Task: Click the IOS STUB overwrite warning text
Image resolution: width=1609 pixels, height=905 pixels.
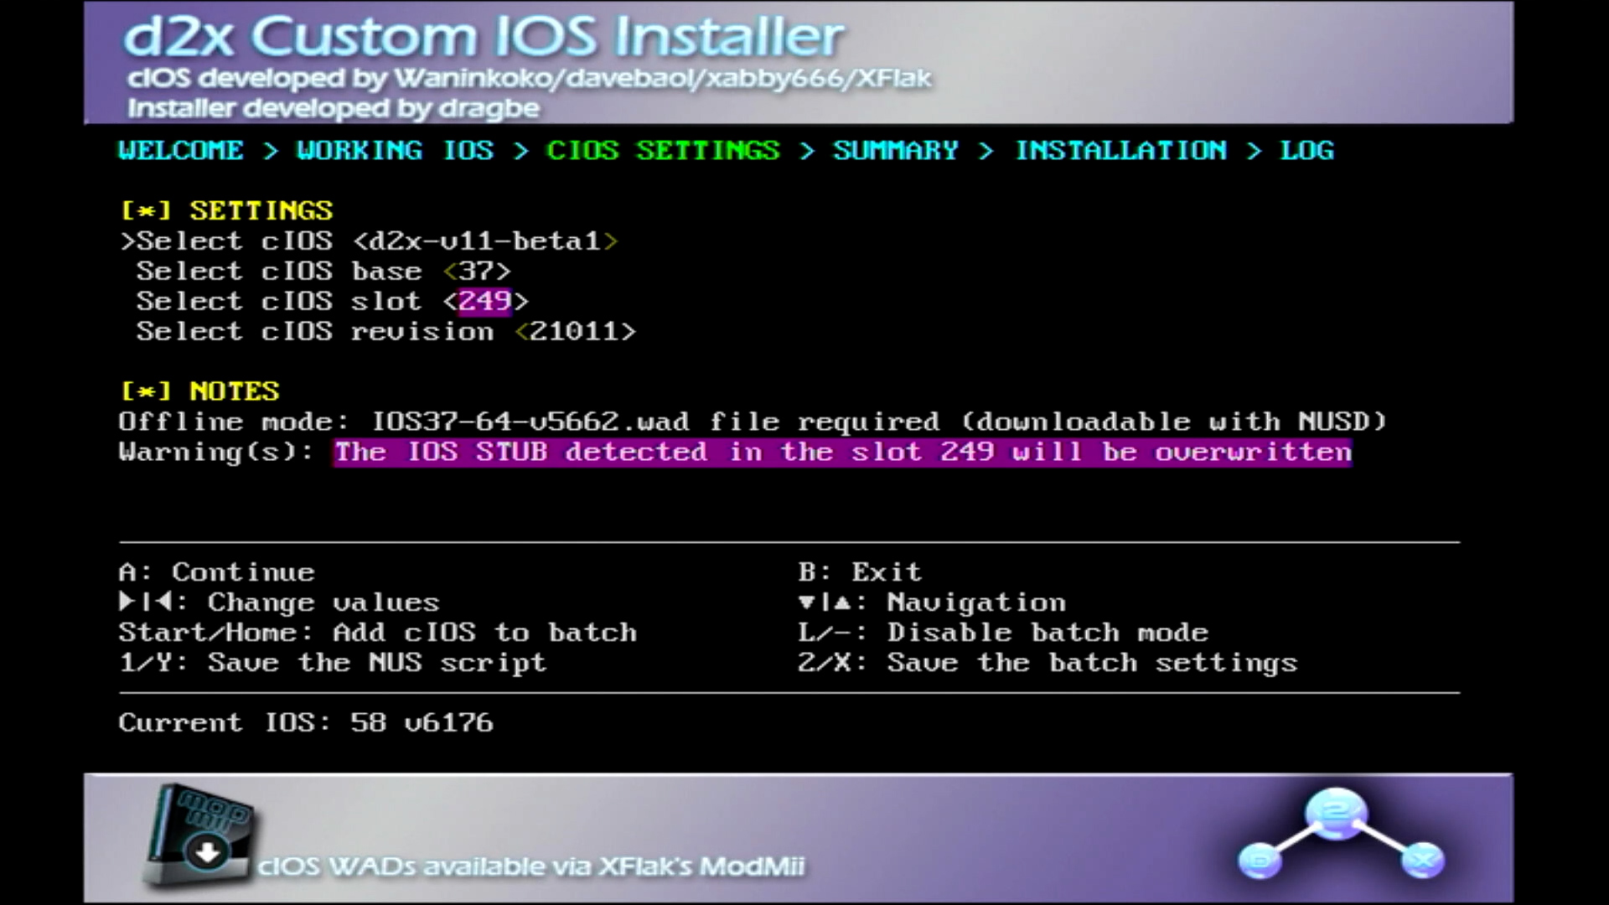Action: pyautogui.click(x=842, y=452)
